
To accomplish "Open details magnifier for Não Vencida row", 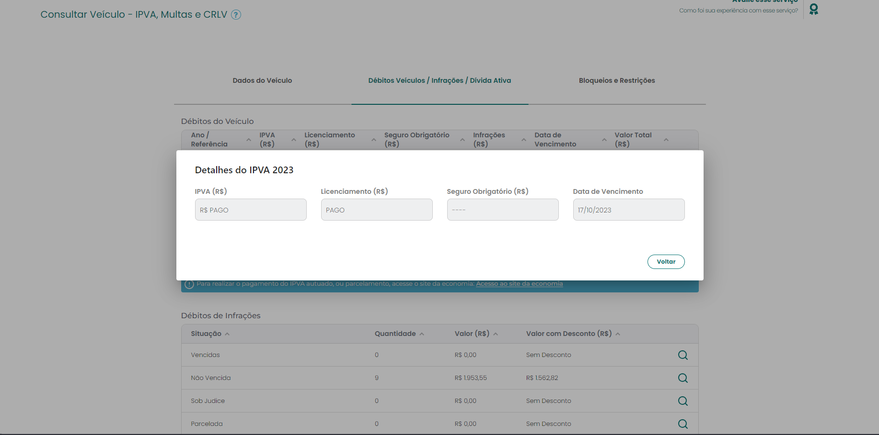I will [x=683, y=378].
